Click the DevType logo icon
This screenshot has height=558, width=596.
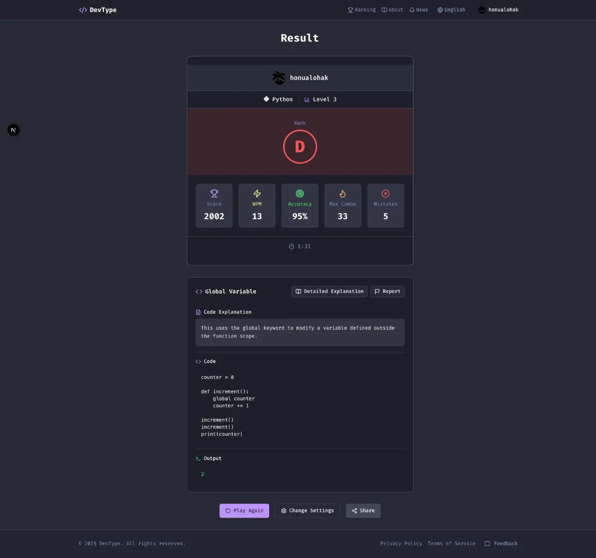tap(83, 10)
